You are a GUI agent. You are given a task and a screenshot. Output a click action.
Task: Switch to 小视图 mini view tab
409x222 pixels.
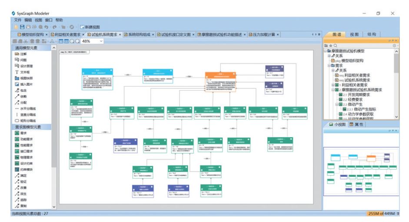click(x=337, y=124)
